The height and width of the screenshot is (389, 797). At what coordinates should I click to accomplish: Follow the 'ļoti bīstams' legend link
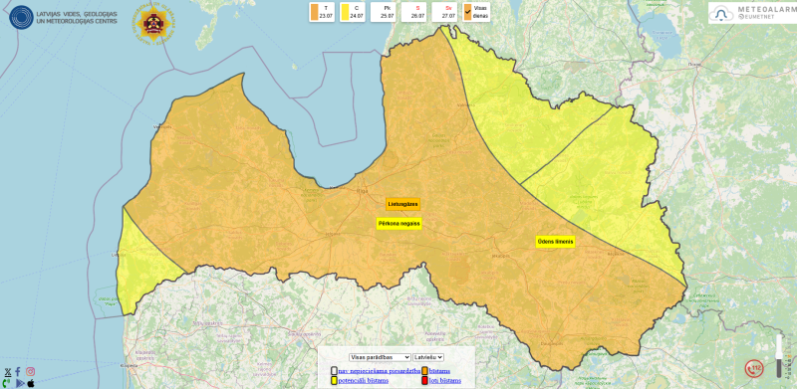(444, 380)
